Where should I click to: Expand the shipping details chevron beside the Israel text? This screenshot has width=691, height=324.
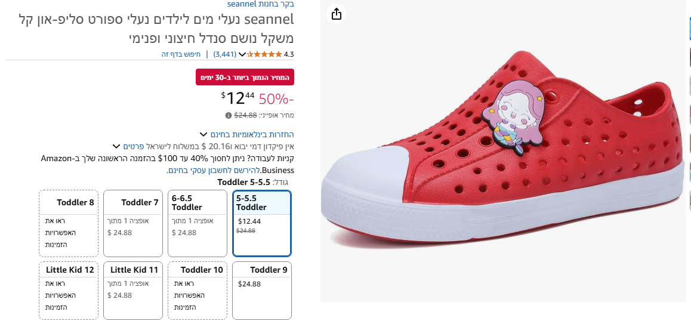point(116,146)
